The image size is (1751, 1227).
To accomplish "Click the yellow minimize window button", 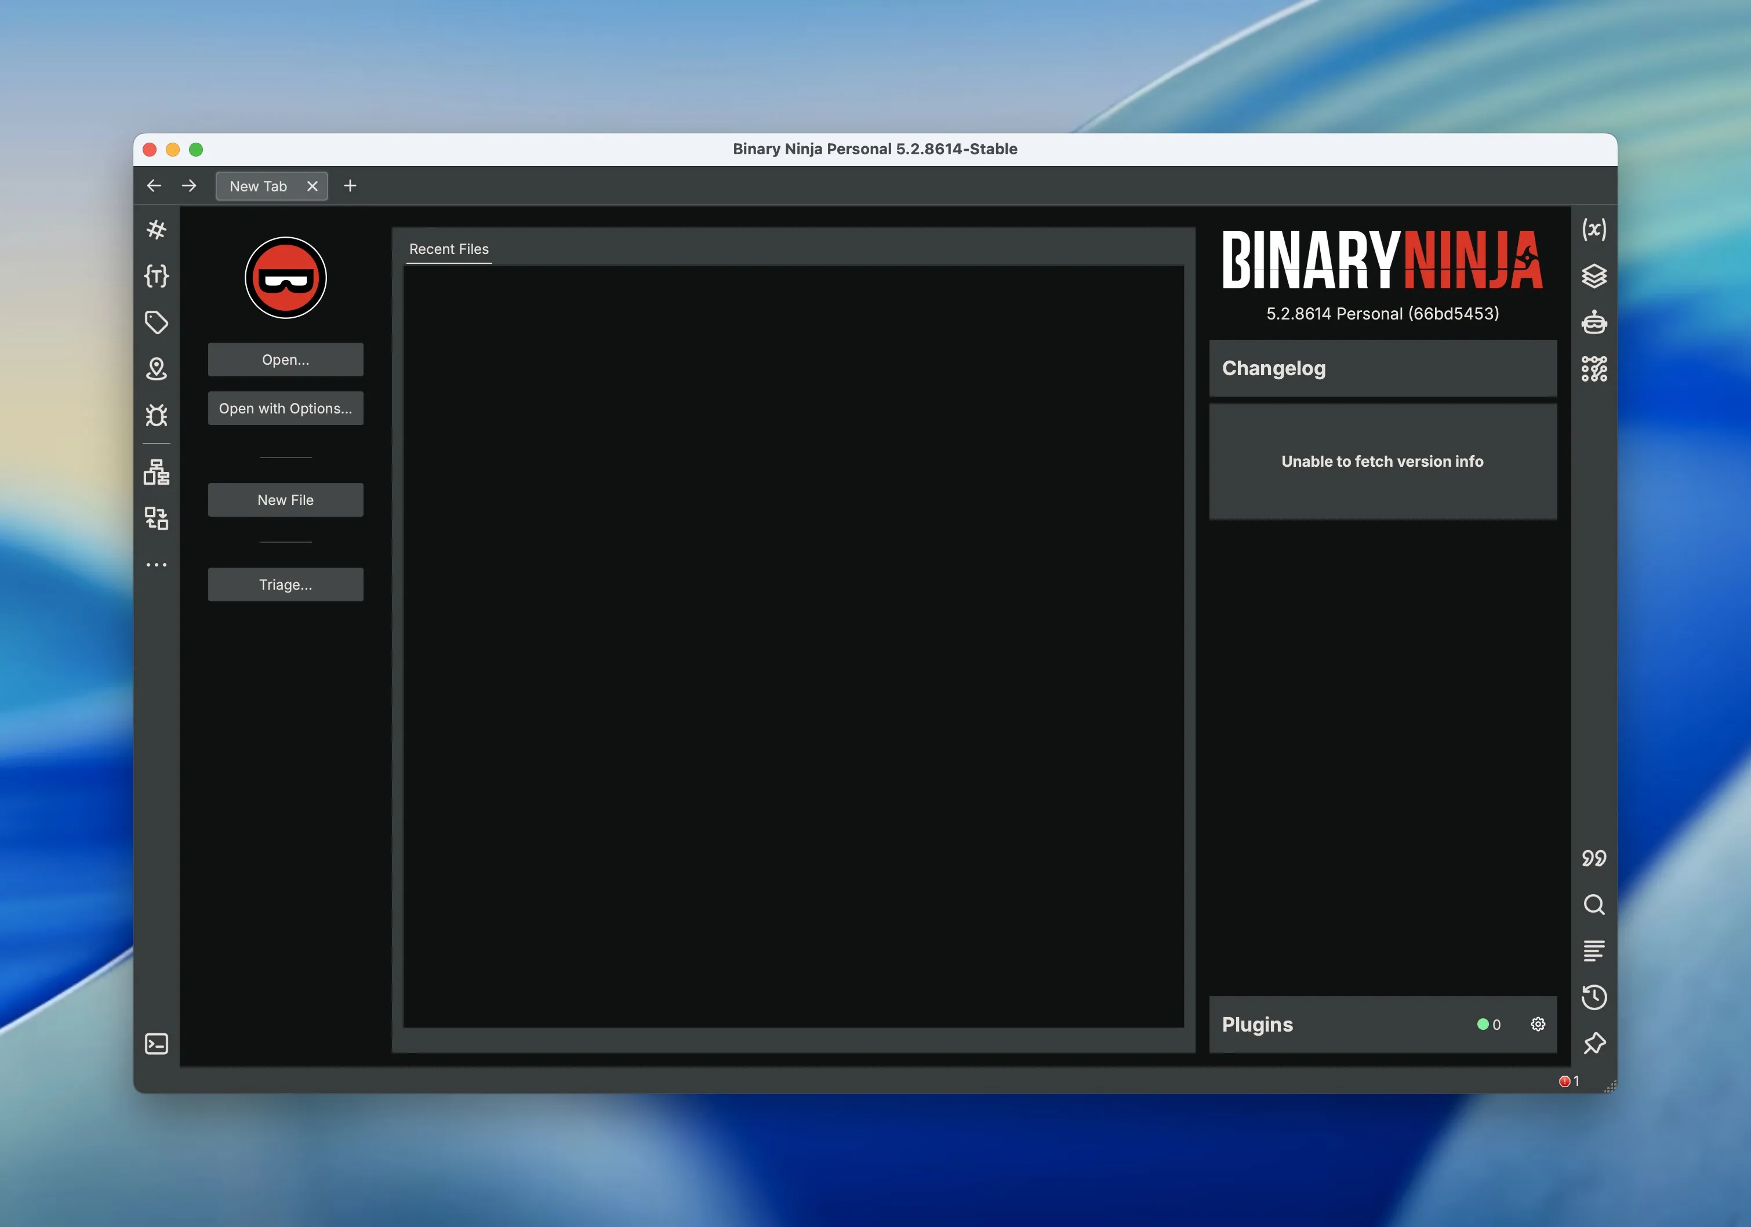I will 173,150.
